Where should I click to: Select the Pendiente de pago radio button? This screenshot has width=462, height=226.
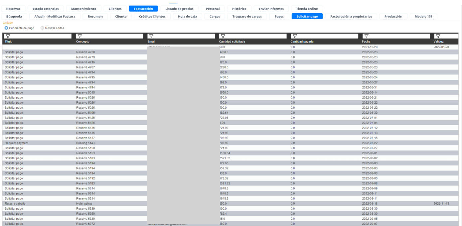click(x=6, y=28)
